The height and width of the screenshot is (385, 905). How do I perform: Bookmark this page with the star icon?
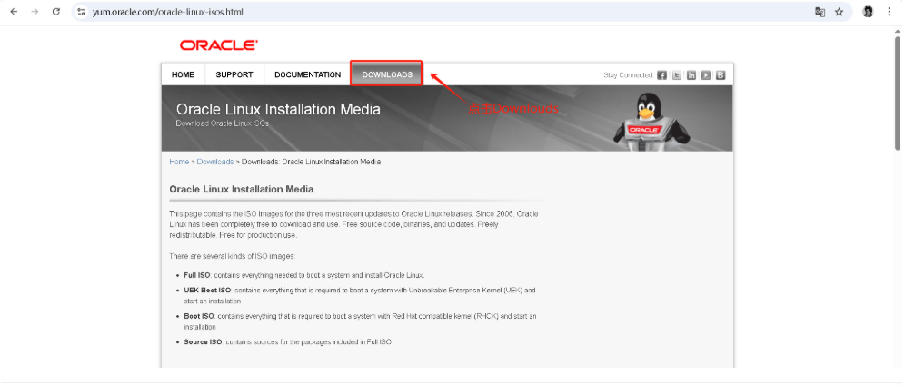pyautogui.click(x=840, y=12)
